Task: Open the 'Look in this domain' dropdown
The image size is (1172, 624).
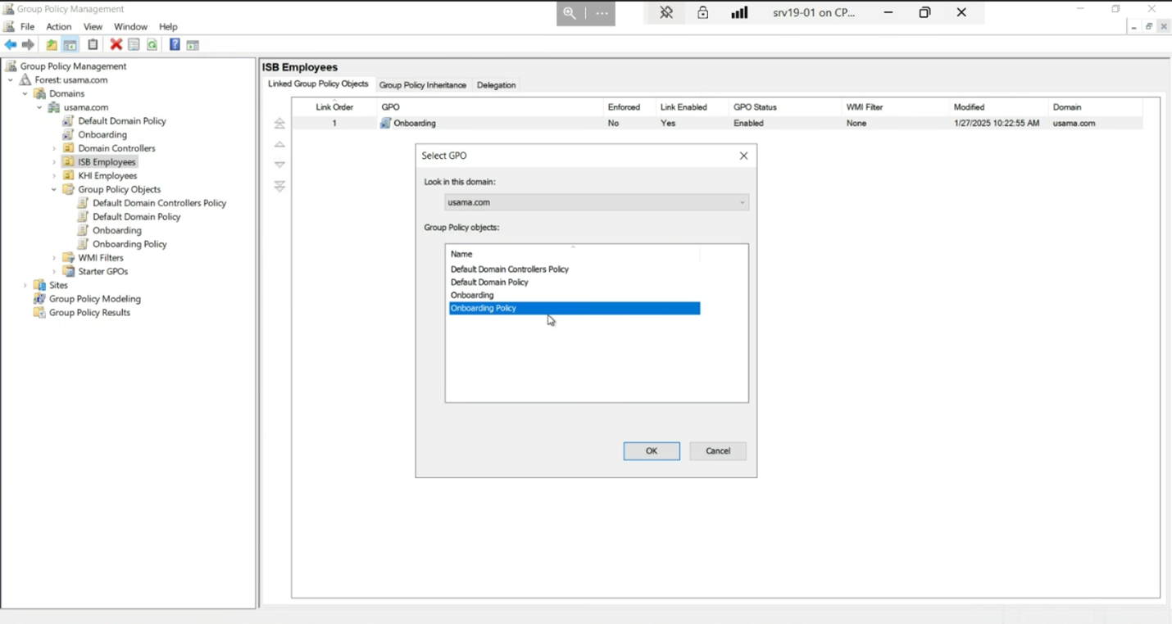Action: coord(742,202)
